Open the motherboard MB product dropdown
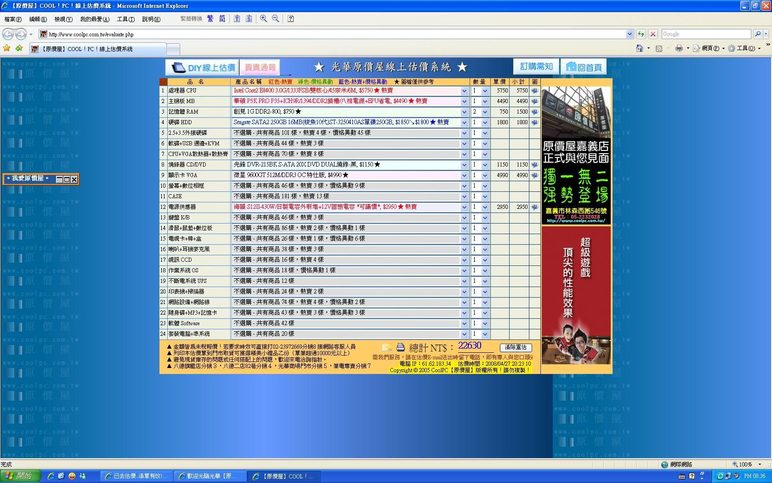The image size is (772, 483). [x=464, y=101]
